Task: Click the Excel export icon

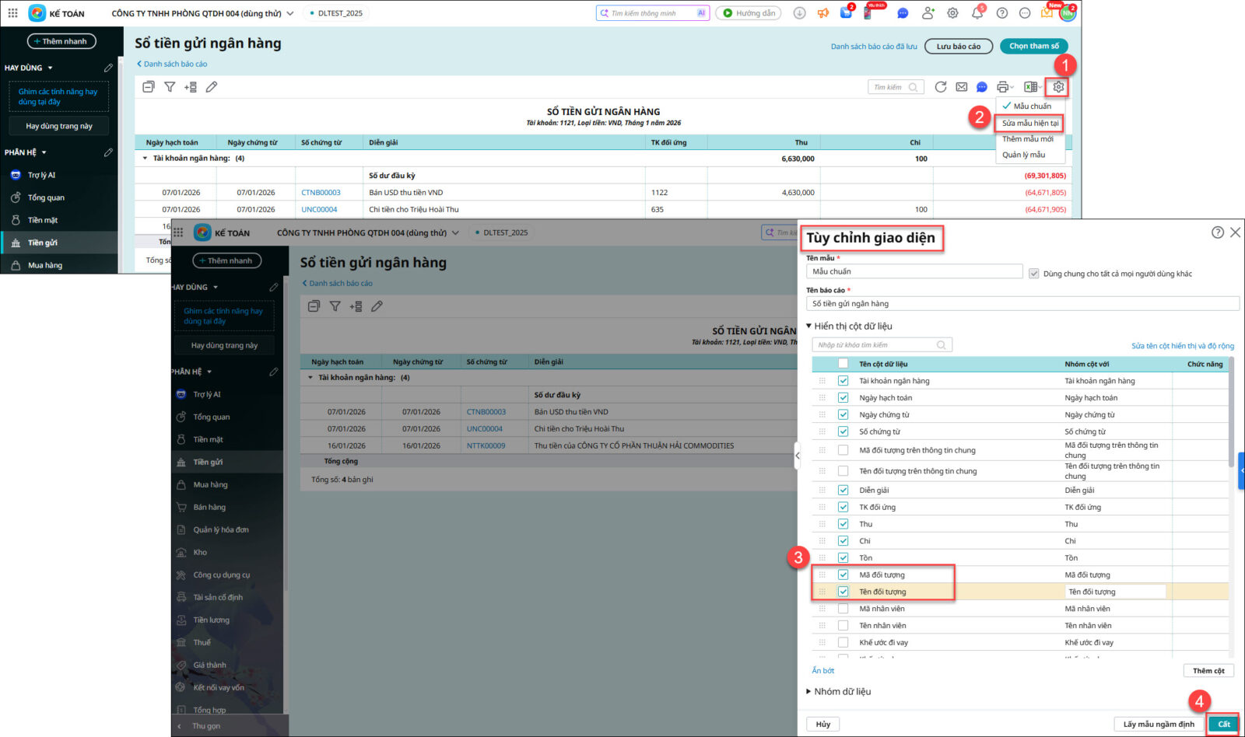Action: click(x=1030, y=87)
